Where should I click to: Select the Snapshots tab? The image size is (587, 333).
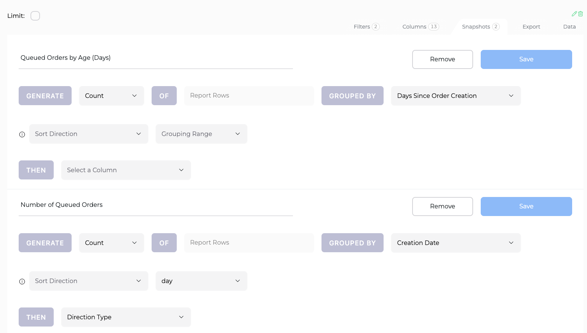480,27
